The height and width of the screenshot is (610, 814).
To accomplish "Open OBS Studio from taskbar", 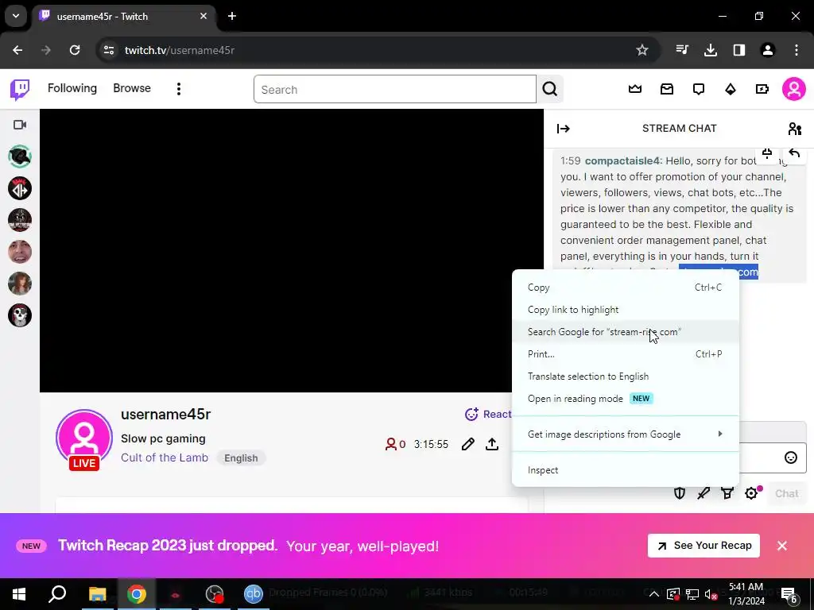I will (214, 594).
